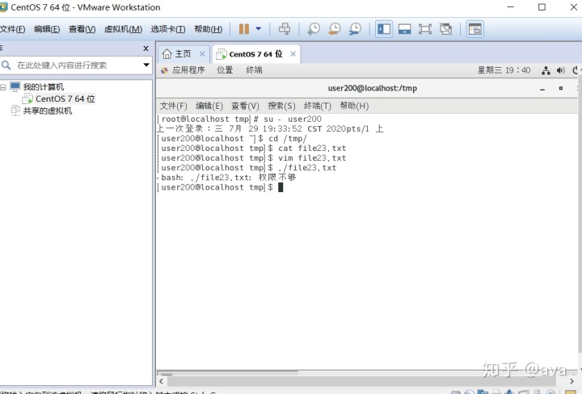Click the 'cd /tmp/' command line
The height and width of the screenshot is (394, 582).
(232, 139)
